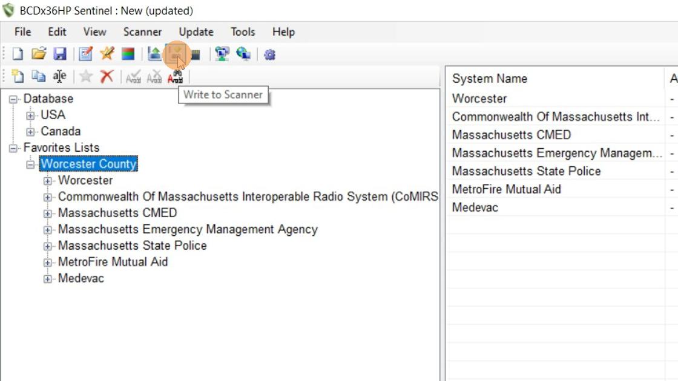Expand the USA database node
Image resolution: width=678 pixels, height=381 pixels.
[30, 116]
